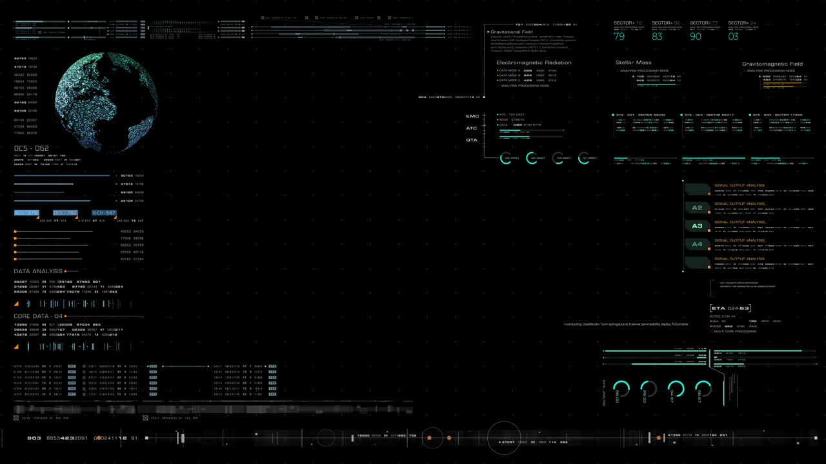Expand the A4 signal output panel
Screen dimensions: 826x464
697,244
